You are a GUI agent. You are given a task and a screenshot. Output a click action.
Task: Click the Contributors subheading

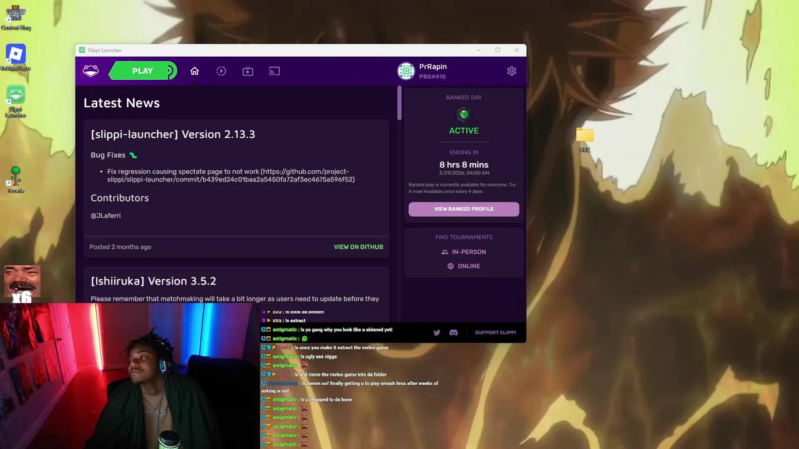click(x=120, y=198)
